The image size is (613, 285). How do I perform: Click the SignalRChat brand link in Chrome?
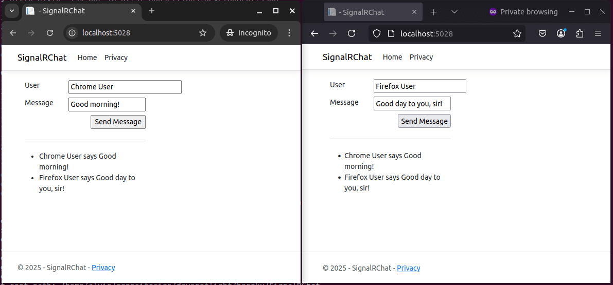42,58
